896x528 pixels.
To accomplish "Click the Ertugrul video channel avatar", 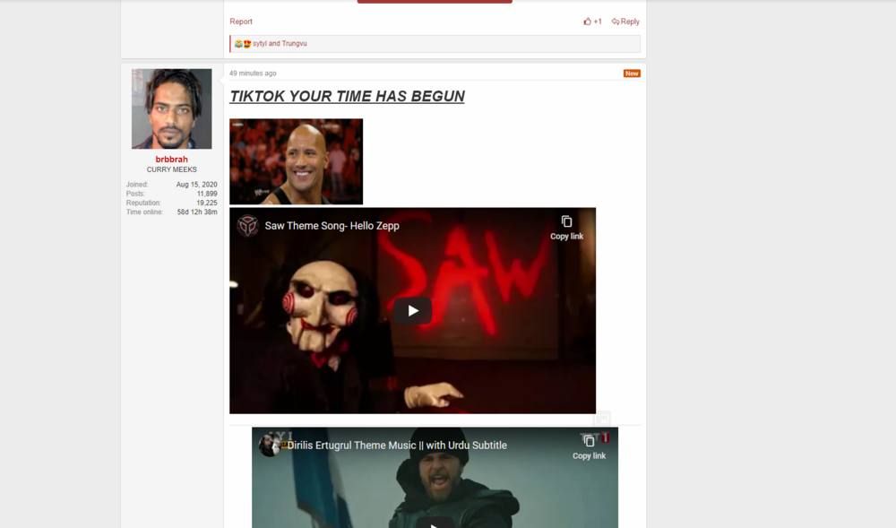I will (x=269, y=446).
